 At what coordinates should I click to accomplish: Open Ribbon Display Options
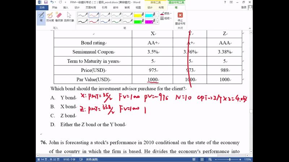point(231,2)
